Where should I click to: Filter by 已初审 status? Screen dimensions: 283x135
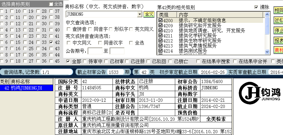[106, 61]
